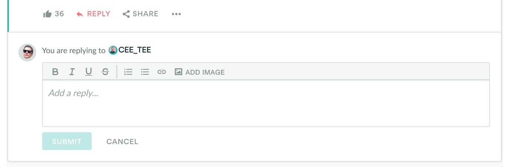Viewport: 507px width, 167px height.
Task: Insert a bulleted list
Action: tap(145, 72)
